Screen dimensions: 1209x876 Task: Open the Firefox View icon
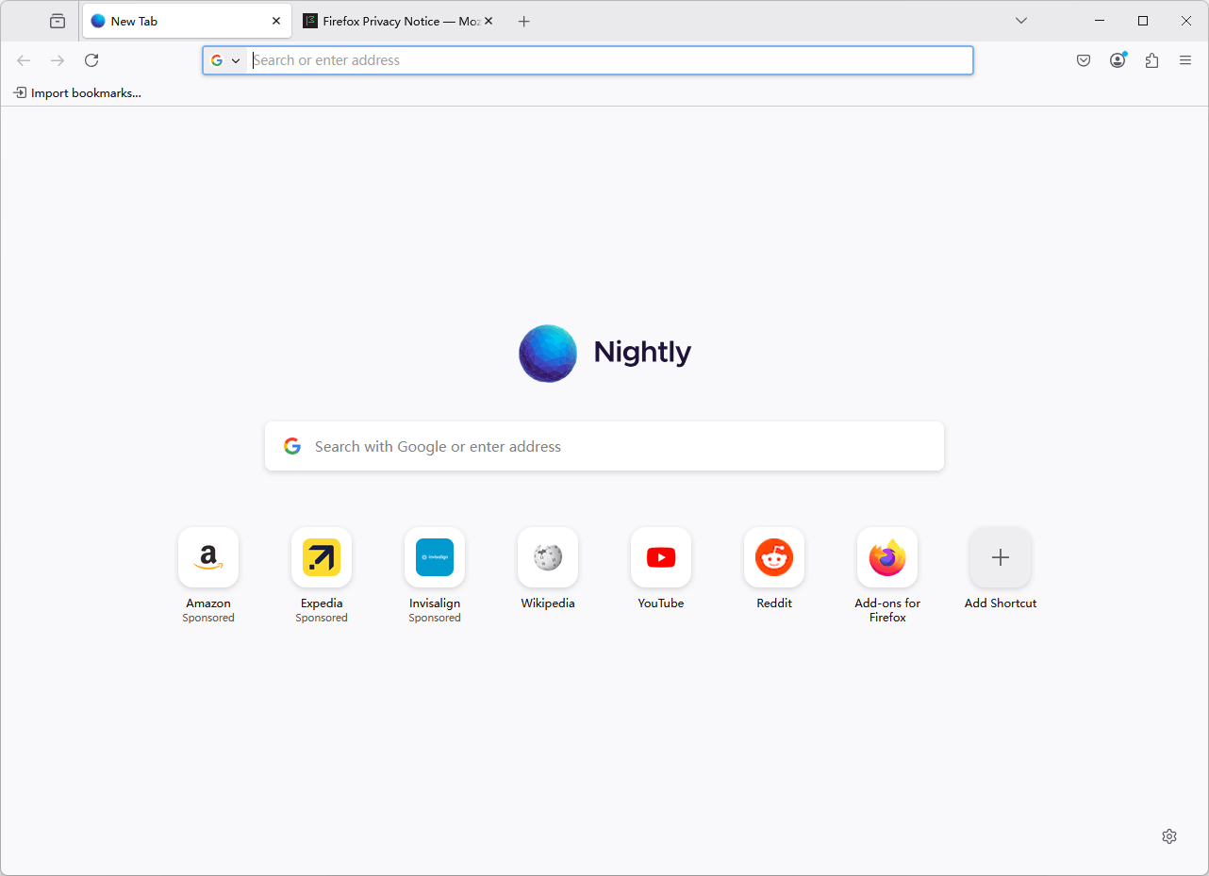(x=58, y=21)
